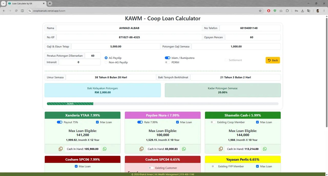This screenshot has height=176, width=328.
Task: Toggle Payout 75% on Xanderia YTAA
Action: (60, 122)
